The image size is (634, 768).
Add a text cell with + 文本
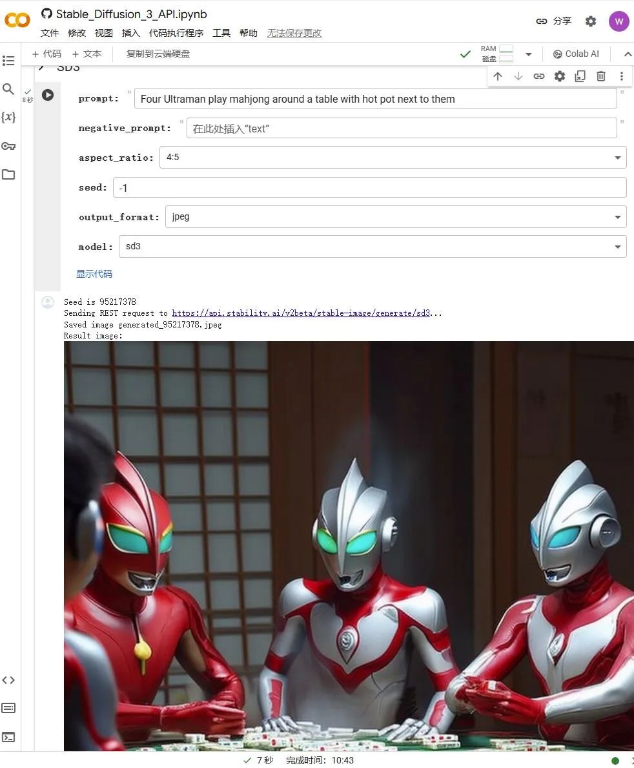click(x=87, y=54)
